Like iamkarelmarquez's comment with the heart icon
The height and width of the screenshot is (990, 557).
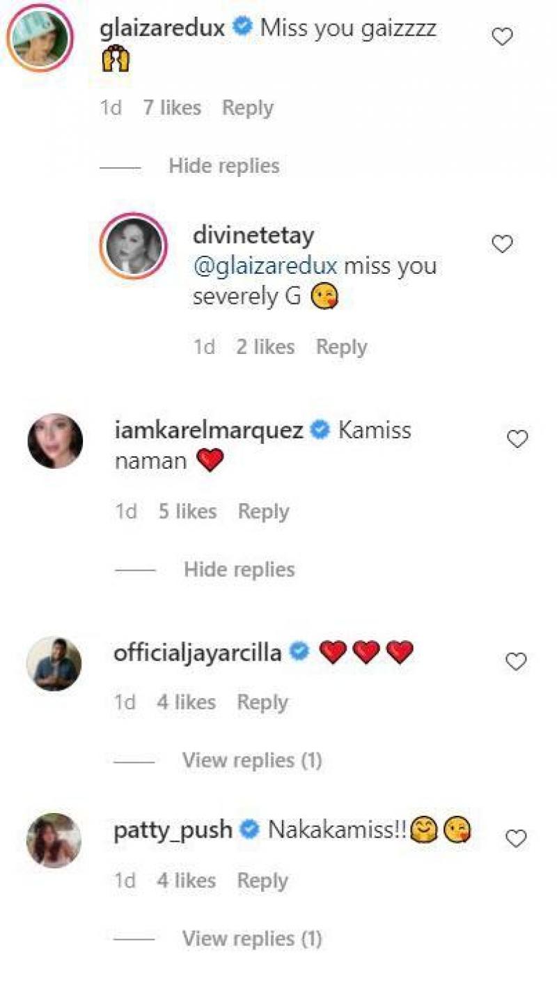517,439
